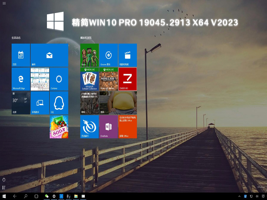The height and width of the screenshot is (200, 267).
Task: Open the volume speaker control
Action: click(257, 196)
